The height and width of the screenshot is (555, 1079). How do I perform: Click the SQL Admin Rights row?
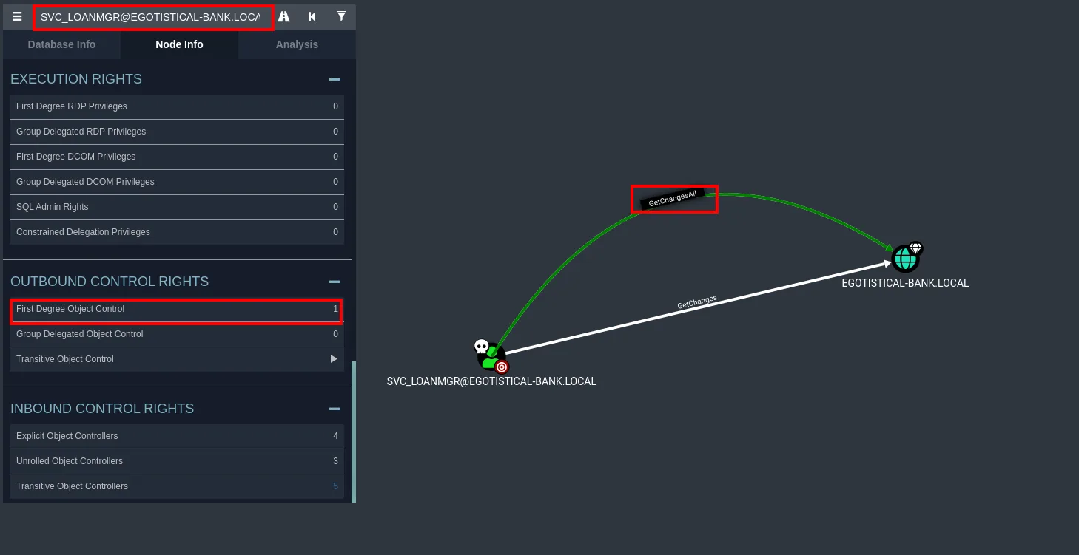point(177,207)
